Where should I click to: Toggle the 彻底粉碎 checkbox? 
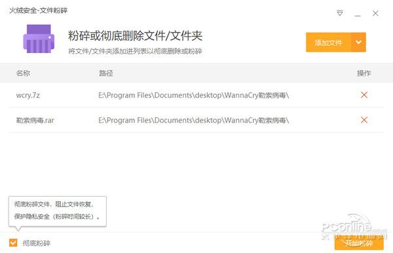pos(13,243)
